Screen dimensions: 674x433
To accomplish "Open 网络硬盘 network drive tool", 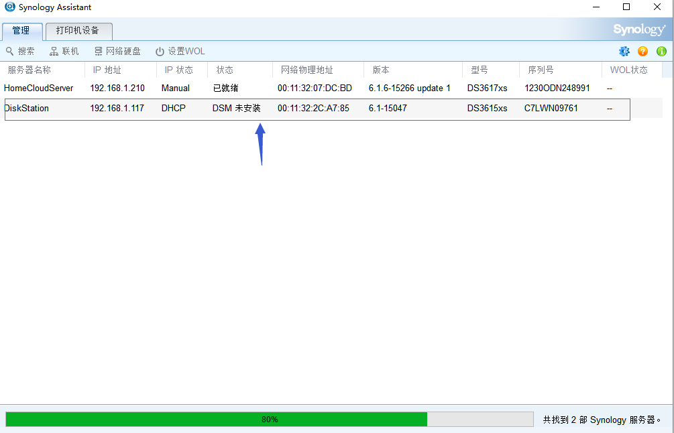I will click(x=117, y=52).
